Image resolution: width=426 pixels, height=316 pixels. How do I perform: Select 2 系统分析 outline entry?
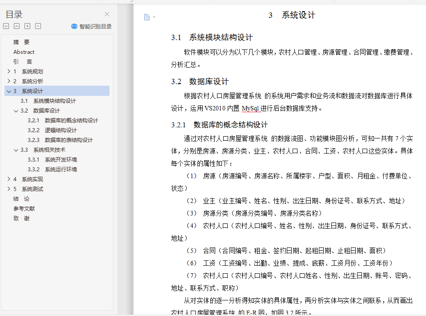point(28,81)
